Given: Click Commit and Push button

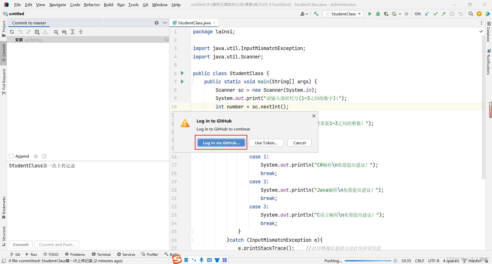Looking at the screenshot, I should 57,245.
